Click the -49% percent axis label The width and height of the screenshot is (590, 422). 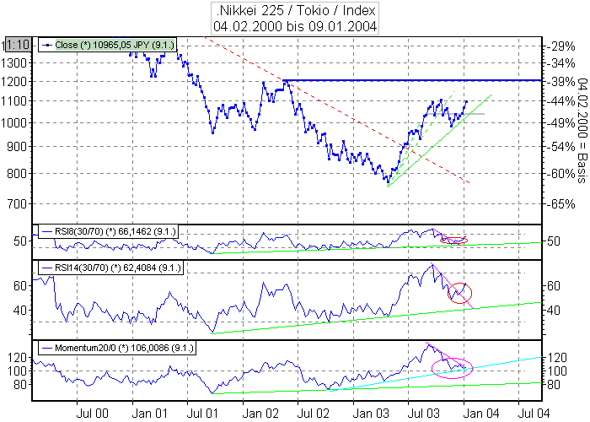click(561, 123)
